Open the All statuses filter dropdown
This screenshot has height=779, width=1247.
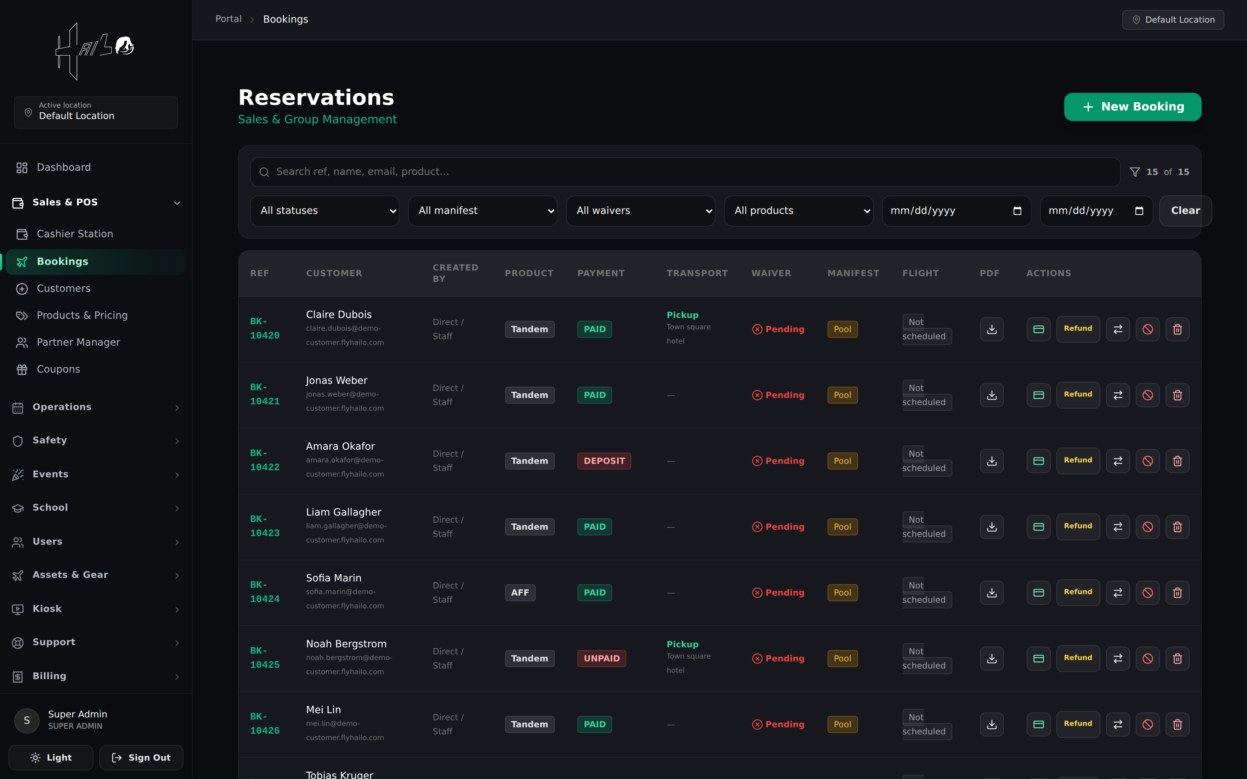point(325,211)
